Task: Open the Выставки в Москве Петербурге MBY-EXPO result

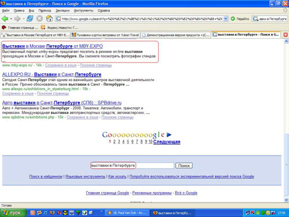Action: click(53, 46)
